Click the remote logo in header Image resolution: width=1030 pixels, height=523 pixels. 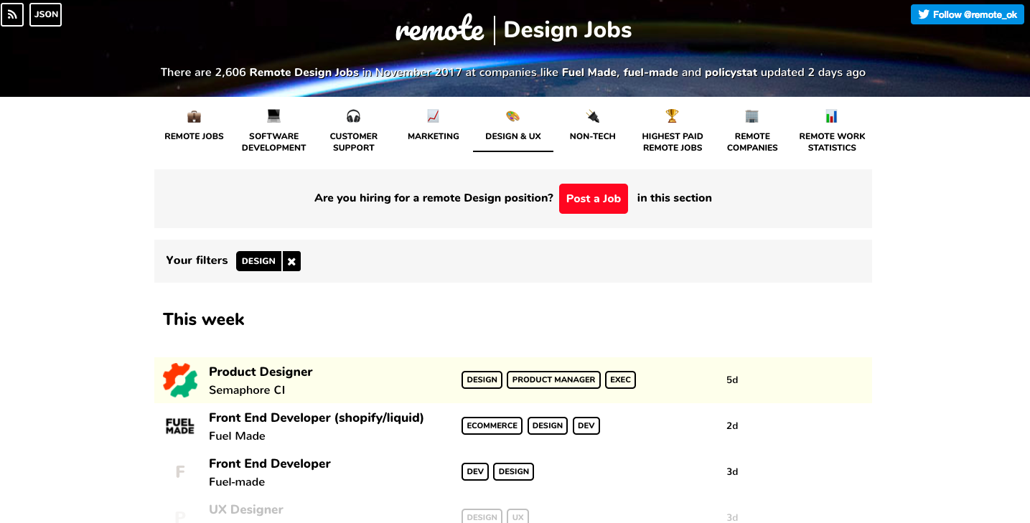pyautogui.click(x=439, y=29)
